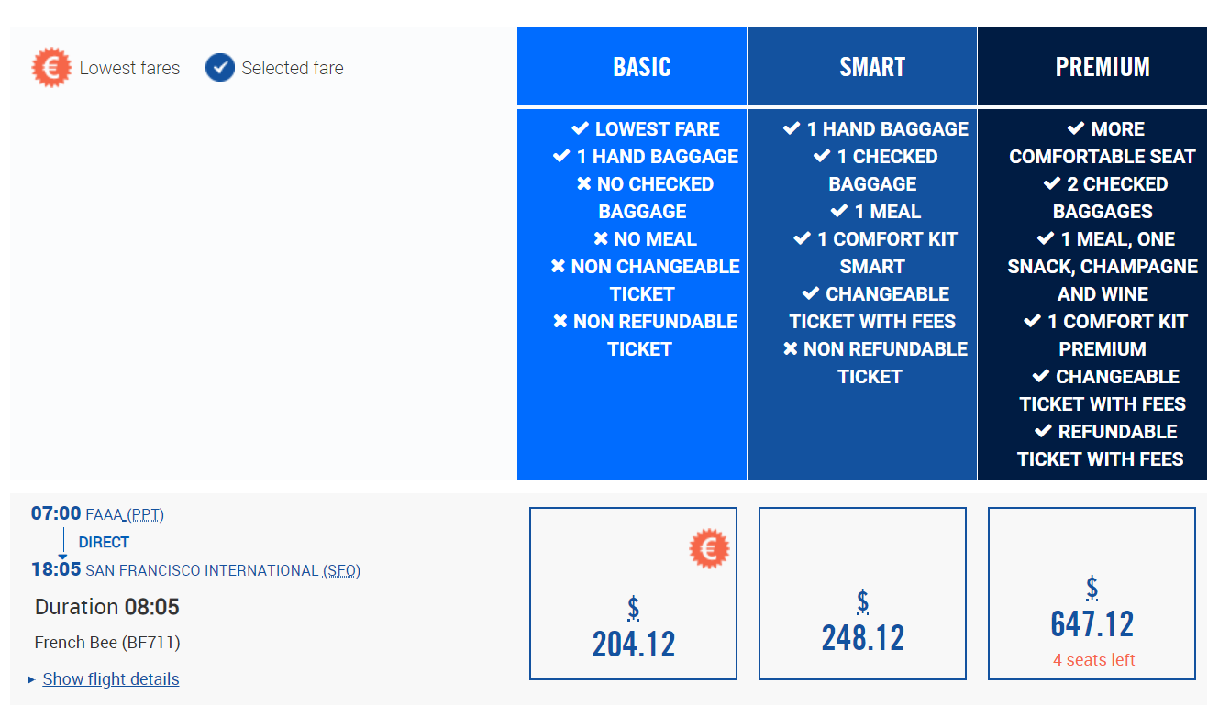Click the checkmark beside More Comfortable Seat
This screenshot has width=1219, height=706.
click(1076, 129)
